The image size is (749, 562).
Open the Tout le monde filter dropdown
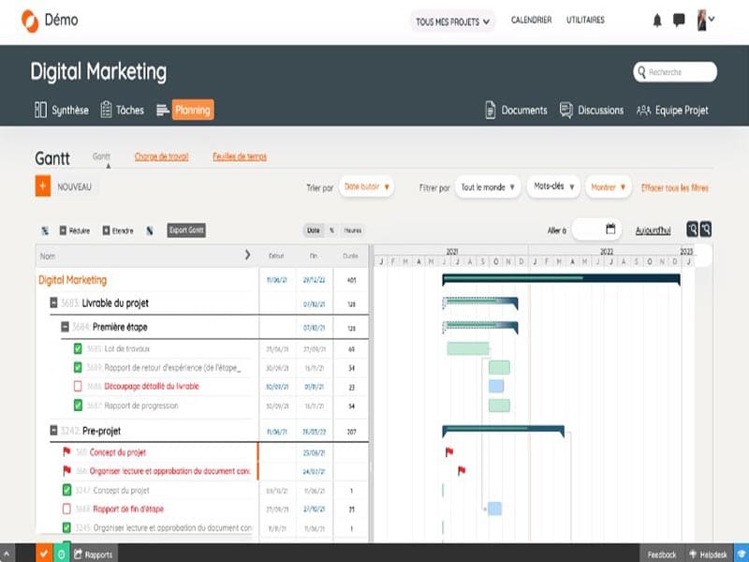[x=488, y=187]
